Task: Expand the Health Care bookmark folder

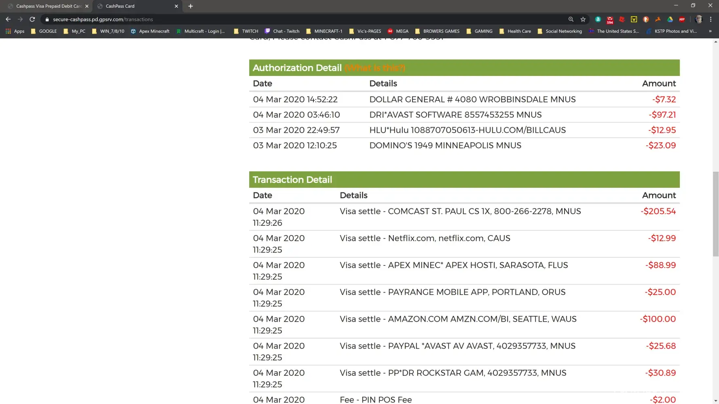Action: pyautogui.click(x=515, y=31)
